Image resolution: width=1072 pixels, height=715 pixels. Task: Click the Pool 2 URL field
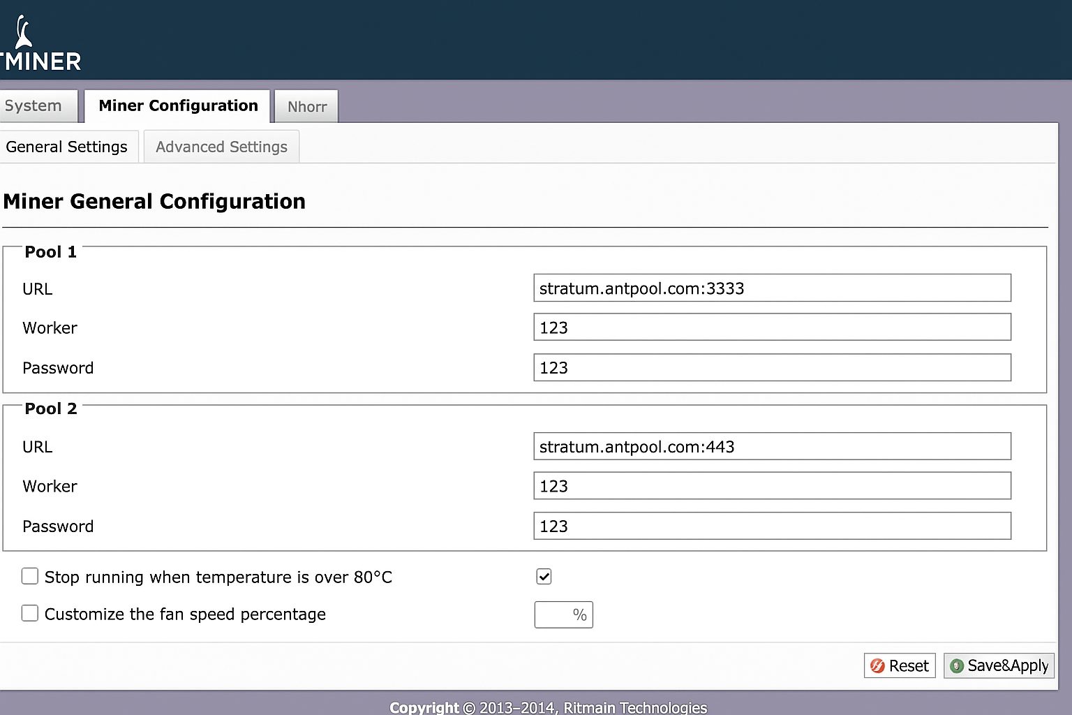coord(772,446)
